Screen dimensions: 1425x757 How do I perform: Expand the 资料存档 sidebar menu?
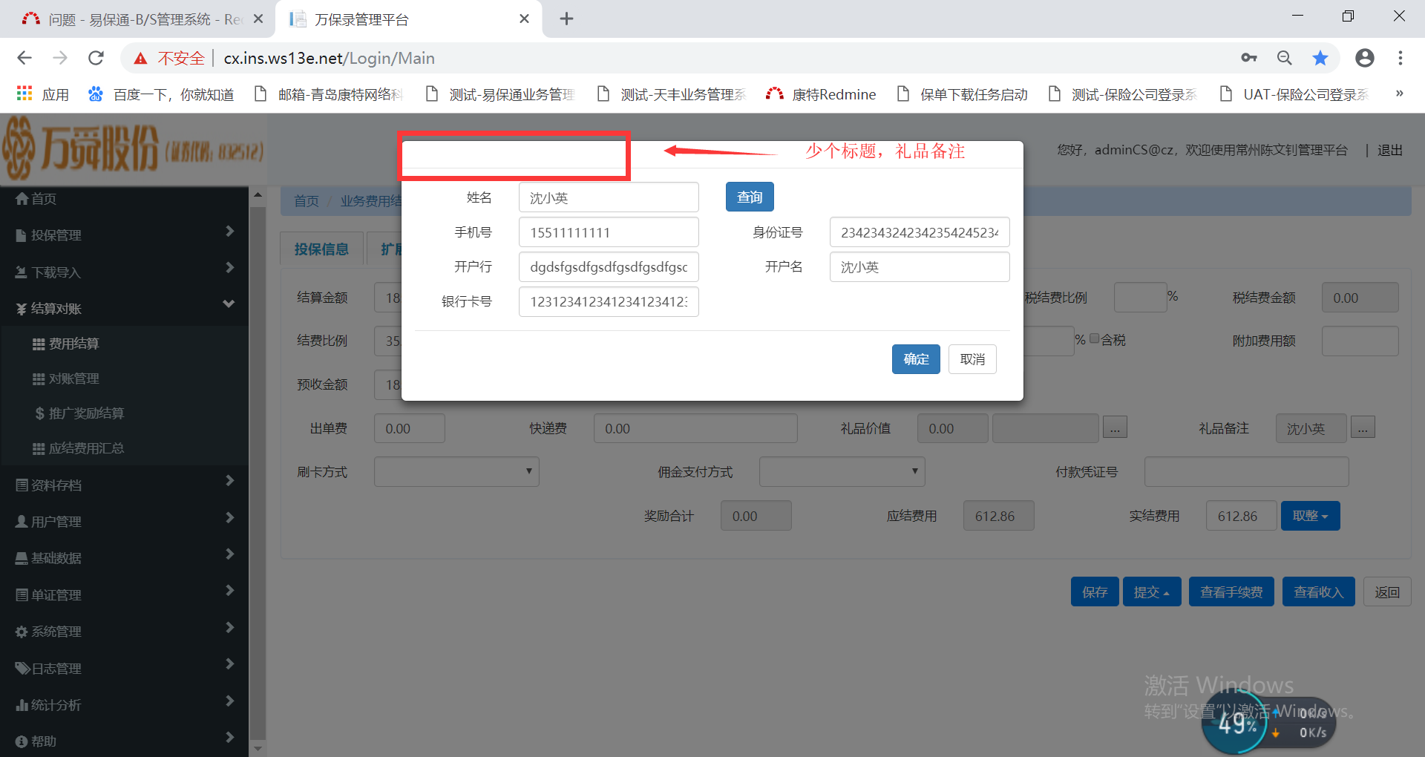[x=124, y=485]
